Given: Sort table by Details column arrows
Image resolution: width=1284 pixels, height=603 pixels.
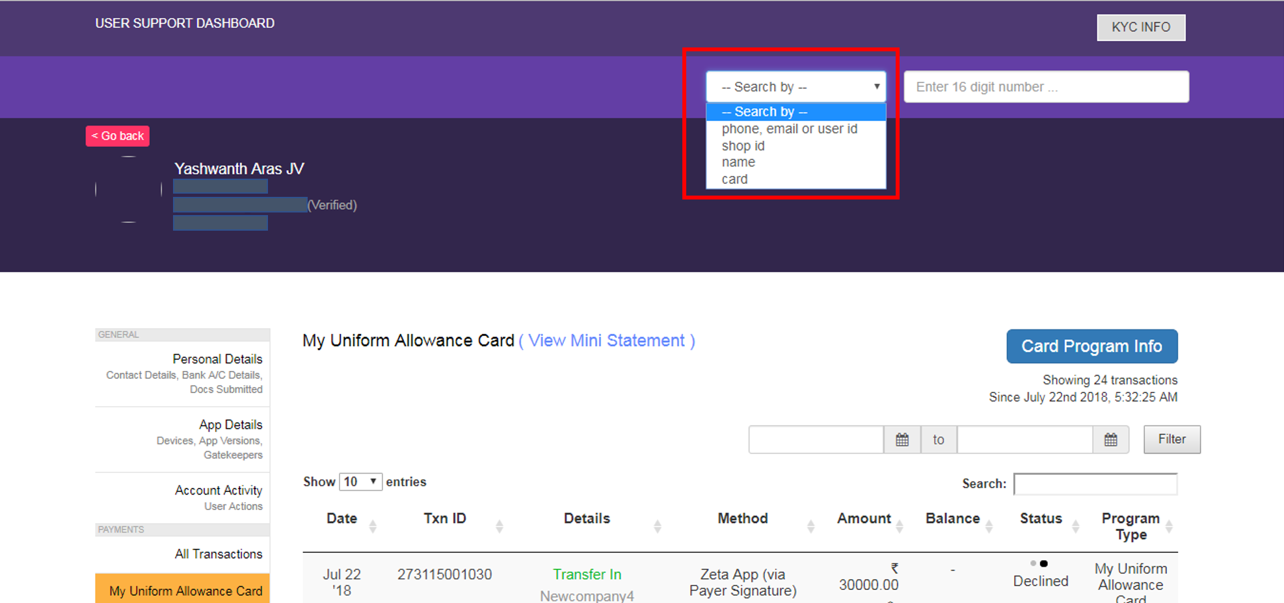Looking at the screenshot, I should coord(658,526).
